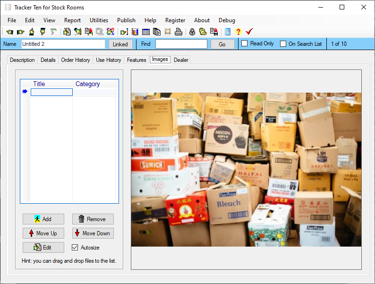The height and width of the screenshot is (284, 375).
Task: Click the edit record document icon
Action: 67,32
